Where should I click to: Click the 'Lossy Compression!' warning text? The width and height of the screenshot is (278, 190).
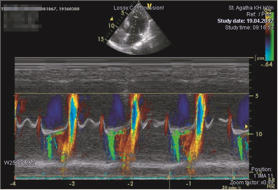point(139,8)
